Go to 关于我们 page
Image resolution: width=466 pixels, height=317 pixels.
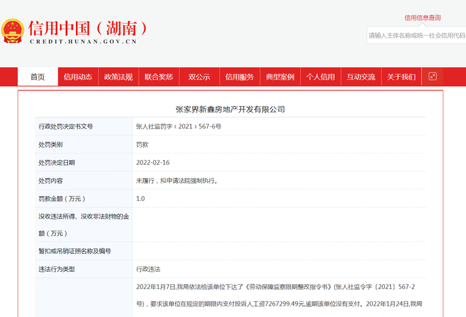point(401,77)
